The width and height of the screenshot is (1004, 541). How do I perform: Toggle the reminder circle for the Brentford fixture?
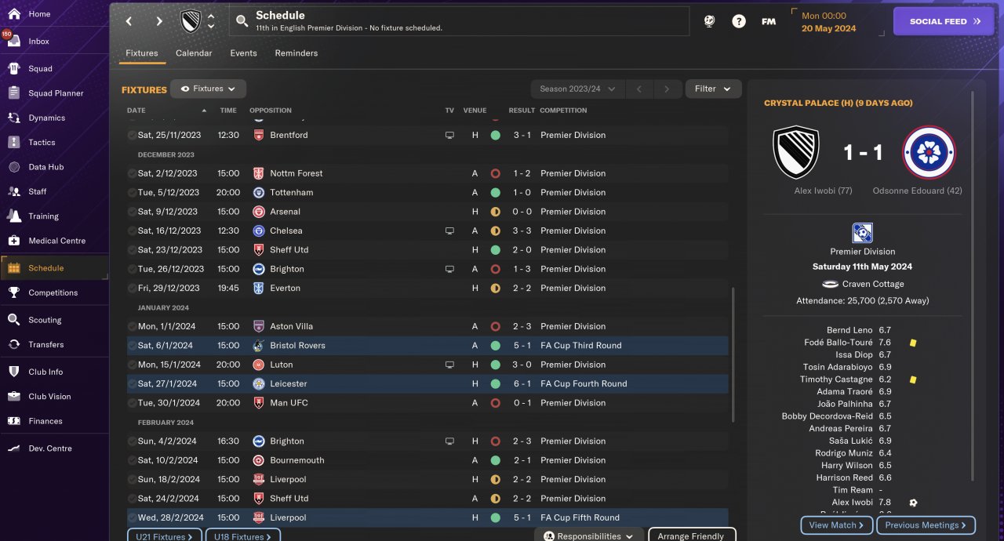tap(132, 135)
